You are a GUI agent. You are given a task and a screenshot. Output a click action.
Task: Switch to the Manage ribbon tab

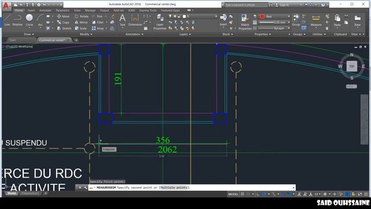point(90,10)
